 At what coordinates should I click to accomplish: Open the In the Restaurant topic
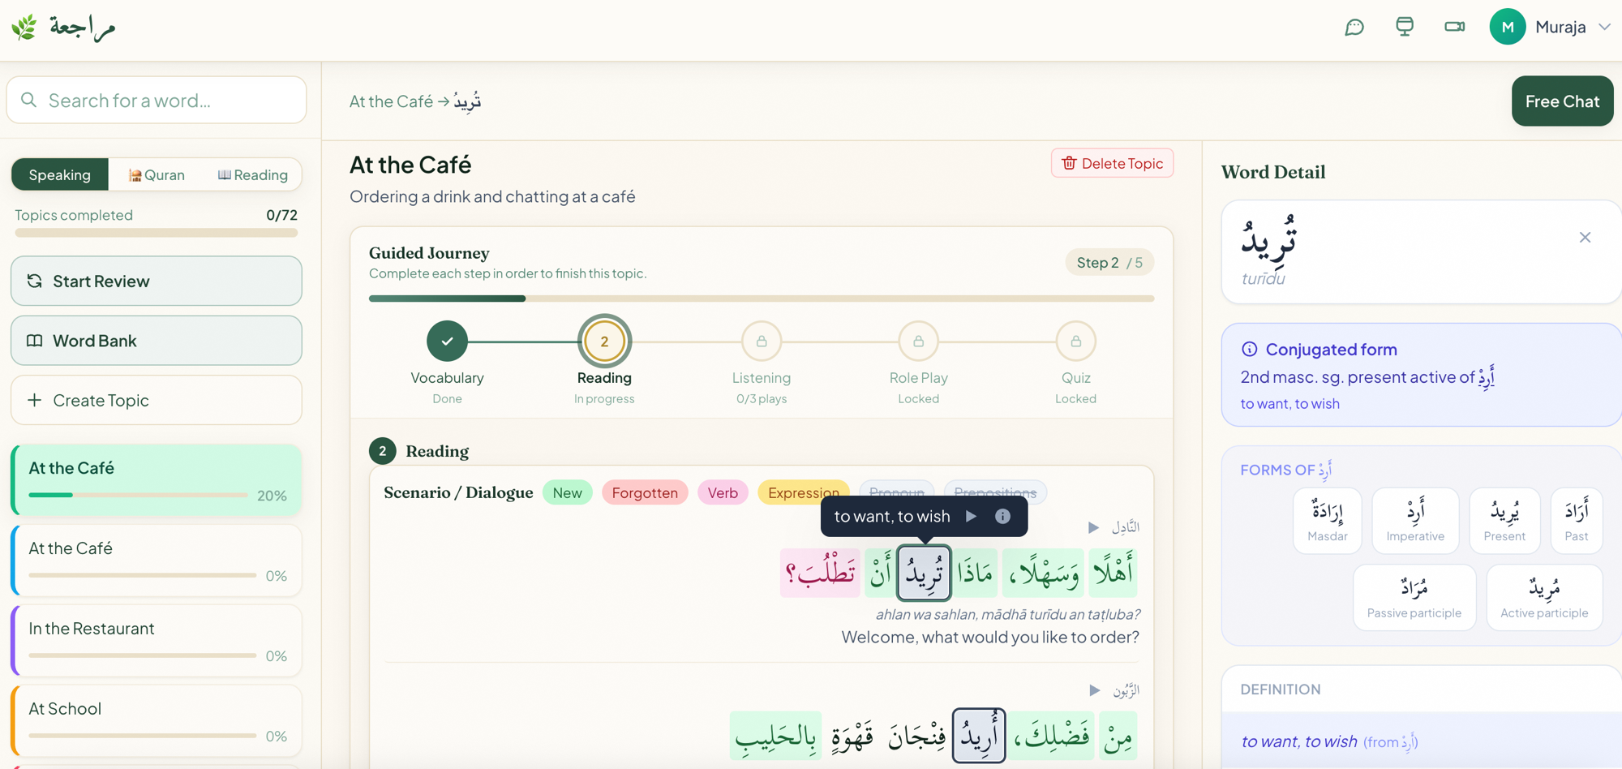[x=157, y=641]
